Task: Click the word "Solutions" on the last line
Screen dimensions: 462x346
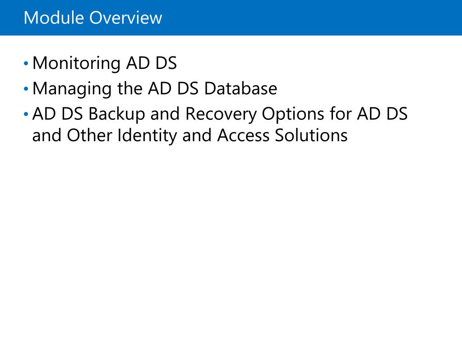Action: click(x=311, y=136)
